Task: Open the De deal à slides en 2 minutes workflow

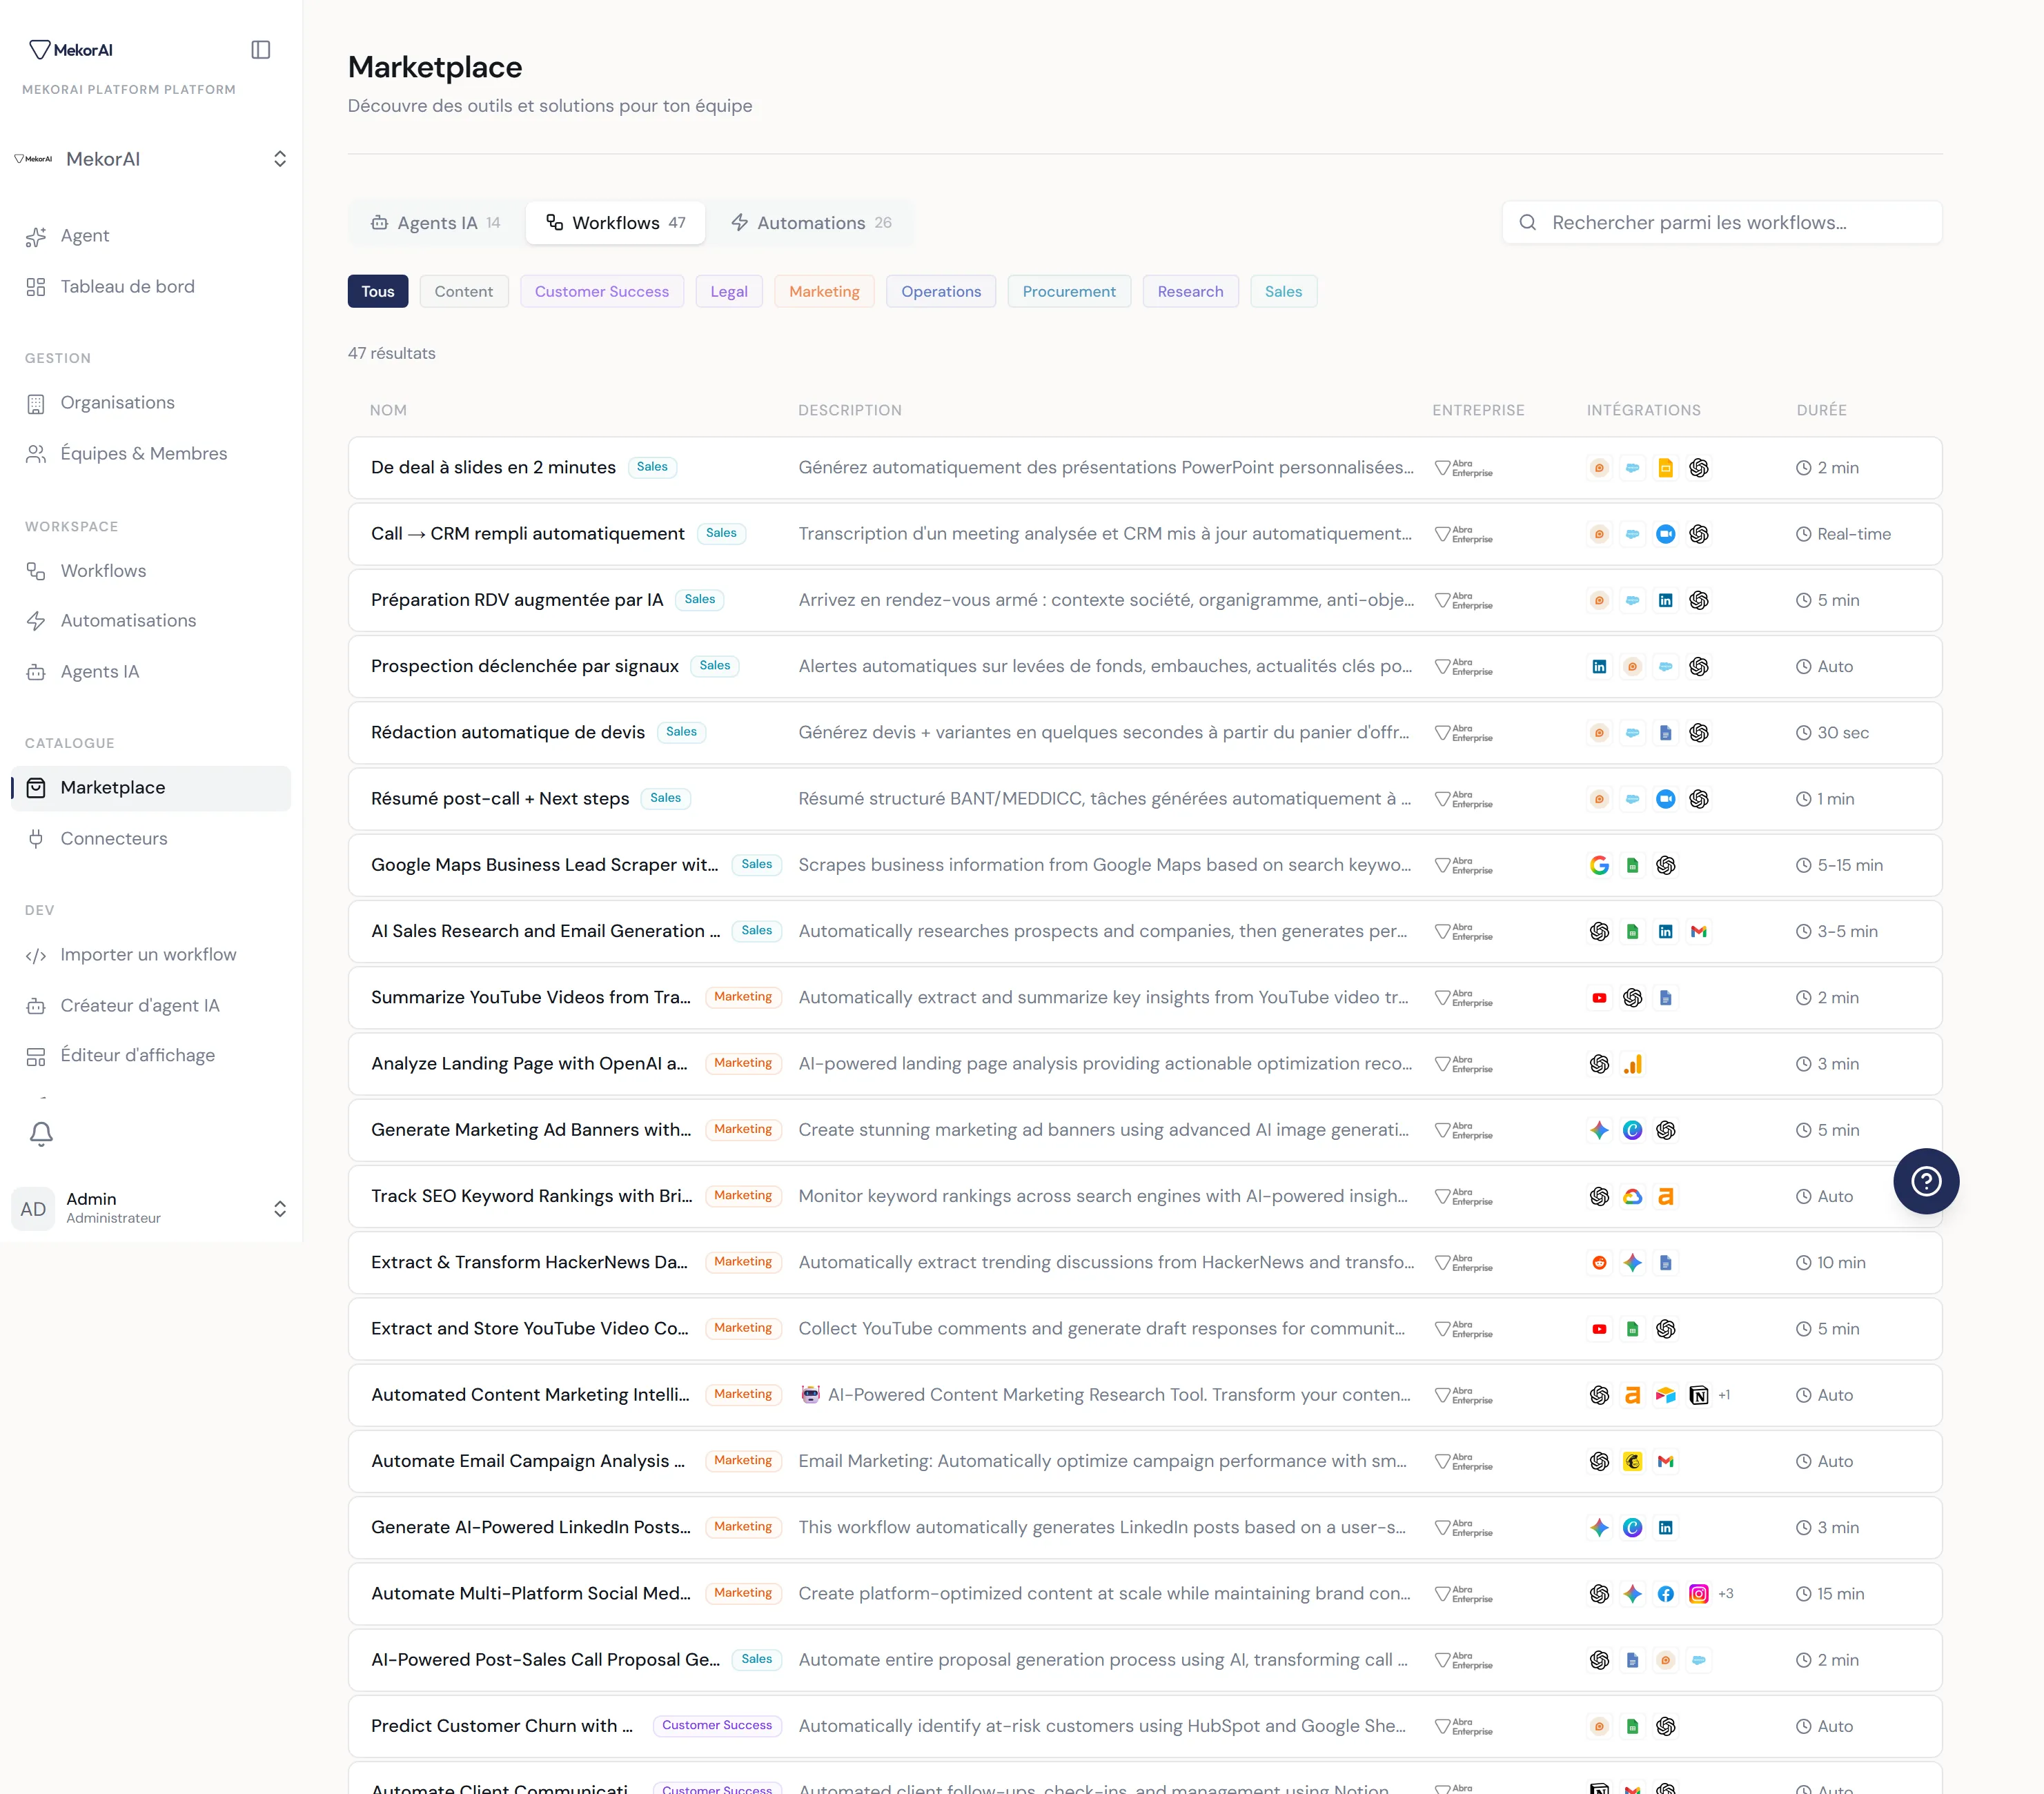Action: click(x=1145, y=468)
